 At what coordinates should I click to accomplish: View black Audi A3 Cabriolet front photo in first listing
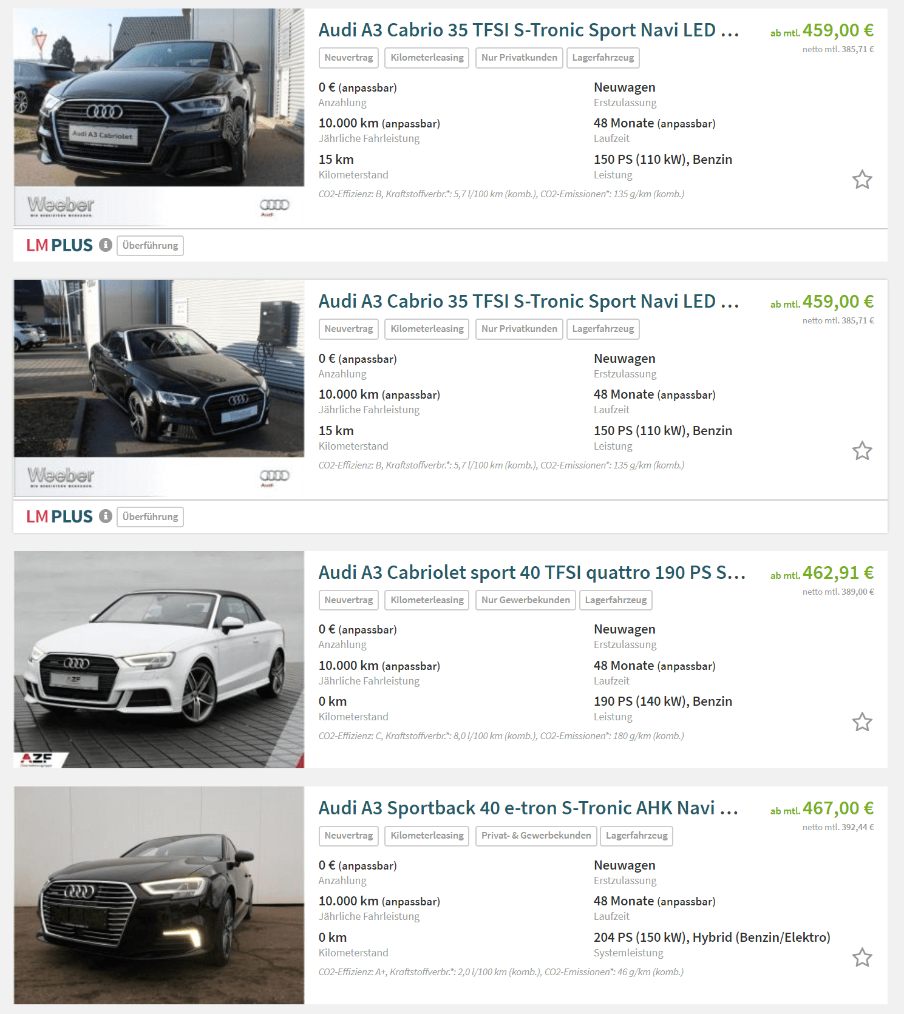tap(159, 118)
